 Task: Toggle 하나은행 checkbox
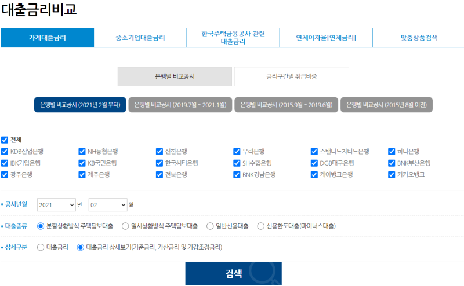tap(391, 152)
